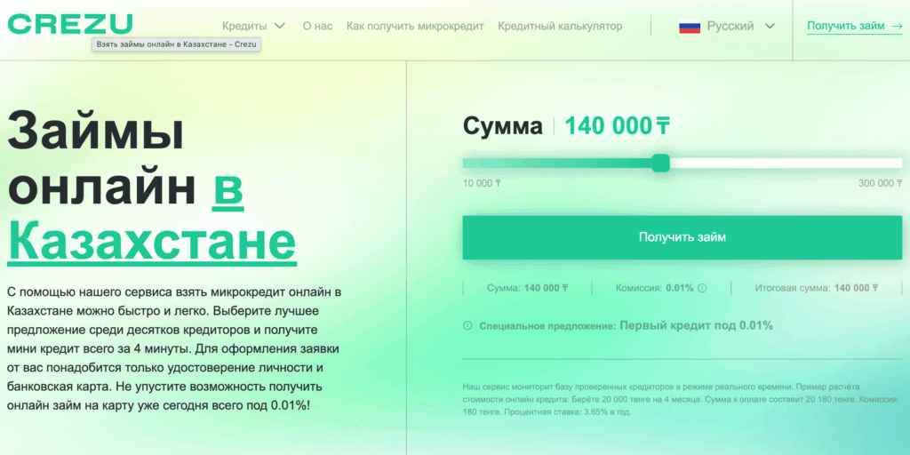Expand chevron next to Кредиты
This screenshot has height=455, width=910.
coord(280,27)
